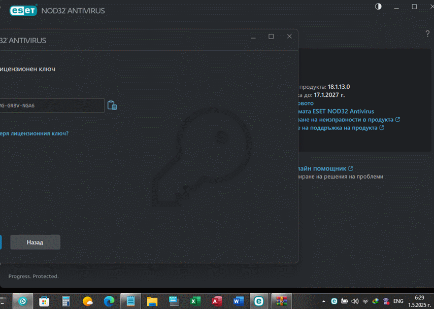The height and width of the screenshot is (309, 434).
Task: Close the license key dialog
Action: tap(289, 36)
